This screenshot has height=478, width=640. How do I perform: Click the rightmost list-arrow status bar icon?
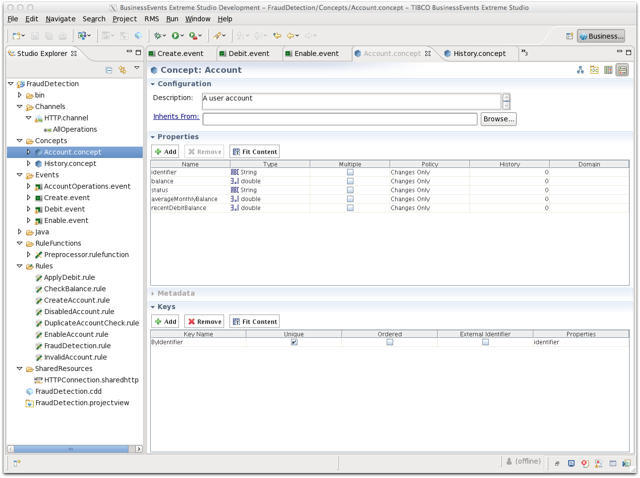pos(627,464)
